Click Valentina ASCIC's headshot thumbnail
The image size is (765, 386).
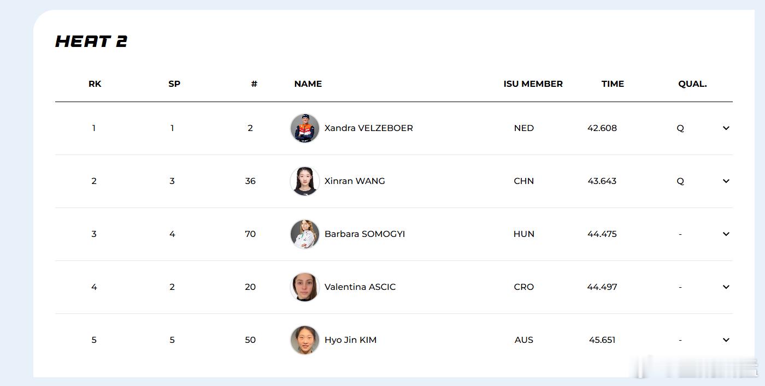[304, 287]
